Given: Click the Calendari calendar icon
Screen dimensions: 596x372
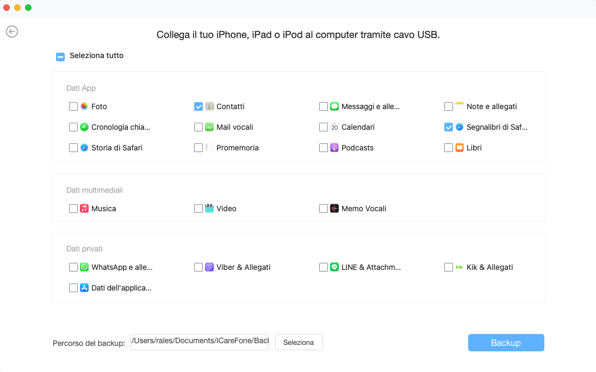Looking at the screenshot, I should (x=334, y=127).
